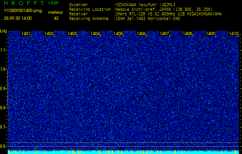Click the Receiver field label
This screenshot has height=154, width=242.
[x=78, y=14]
